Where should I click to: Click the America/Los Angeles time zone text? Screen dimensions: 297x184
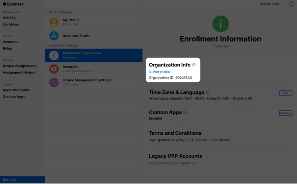point(200,99)
